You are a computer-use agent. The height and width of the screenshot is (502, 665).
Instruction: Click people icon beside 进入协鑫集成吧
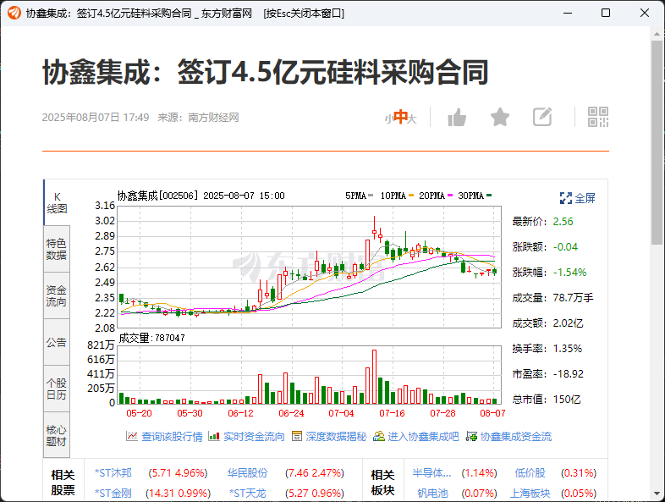click(379, 436)
